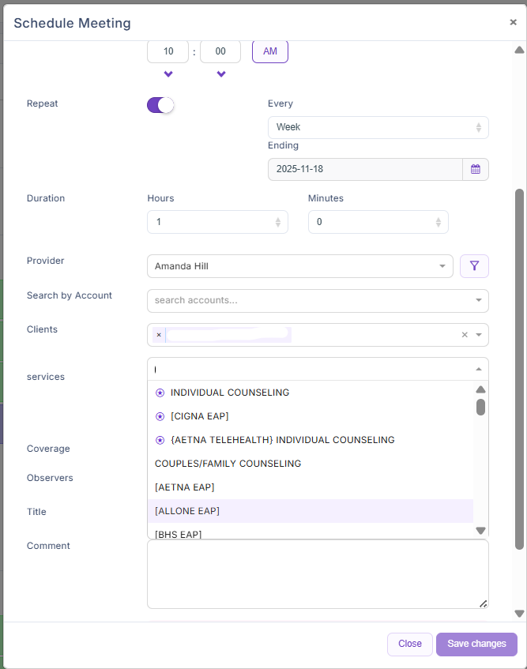Screen dimensions: 527x669
Task: Choose [ALLONE EAP] from services list
Action: click(x=187, y=511)
